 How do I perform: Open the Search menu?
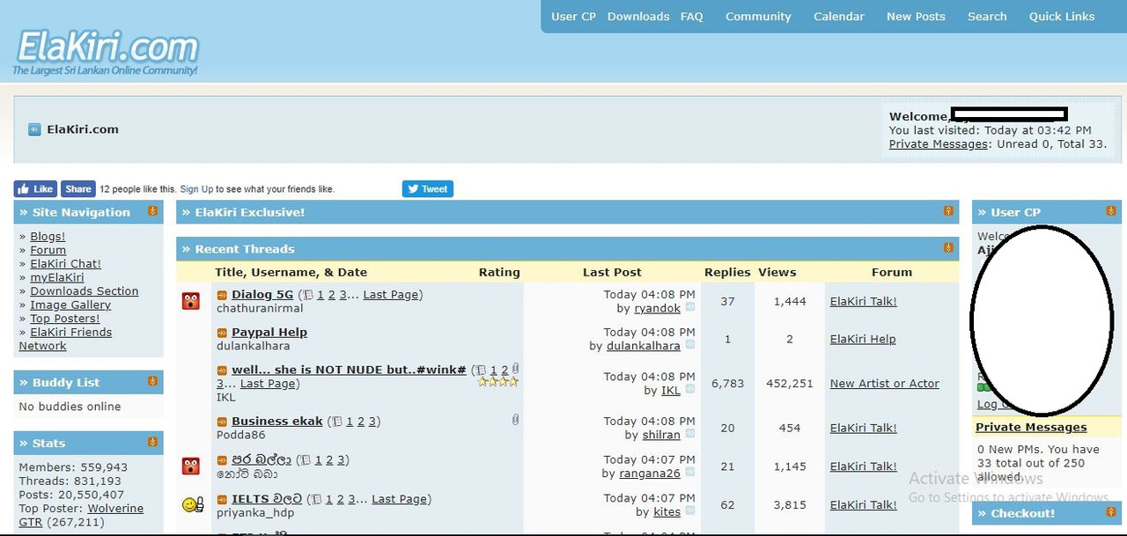pyautogui.click(x=987, y=17)
